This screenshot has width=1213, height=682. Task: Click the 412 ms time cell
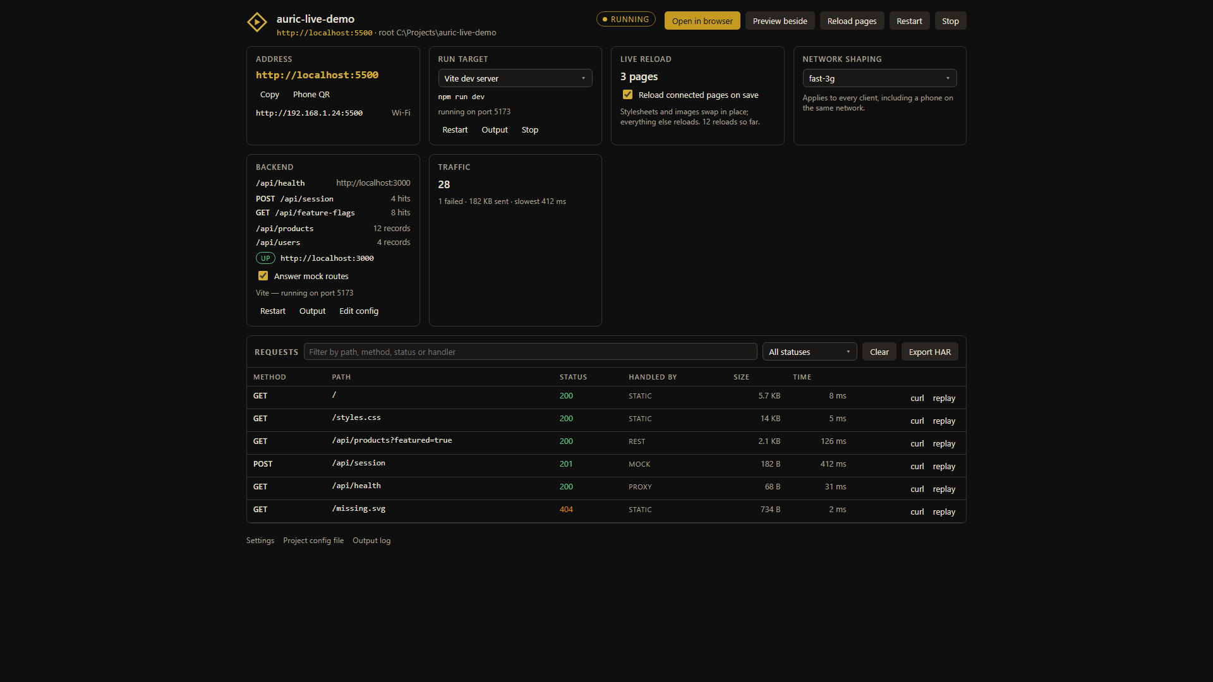click(833, 464)
